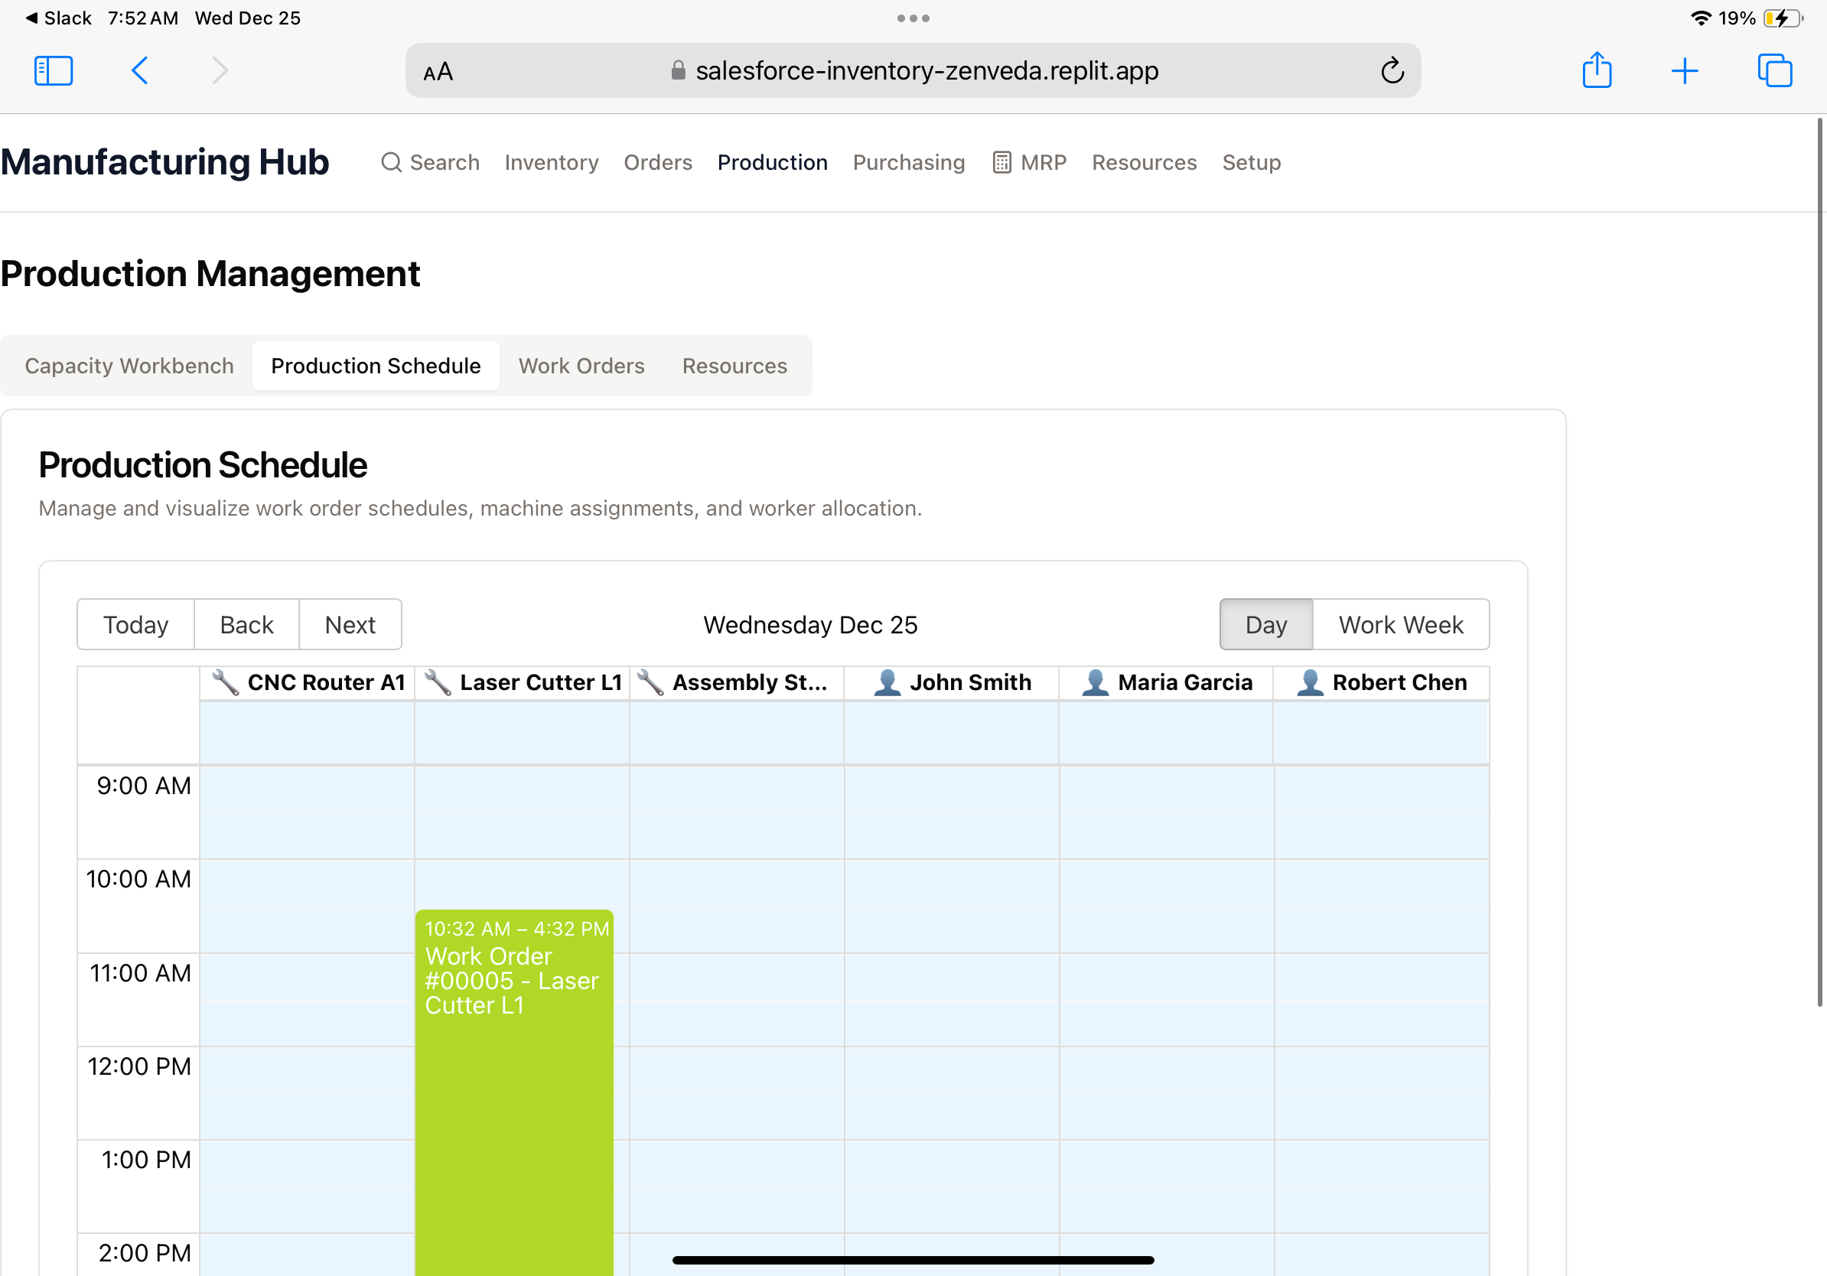This screenshot has width=1827, height=1276.
Task: Open MRP calculator nav item
Action: click(1030, 162)
